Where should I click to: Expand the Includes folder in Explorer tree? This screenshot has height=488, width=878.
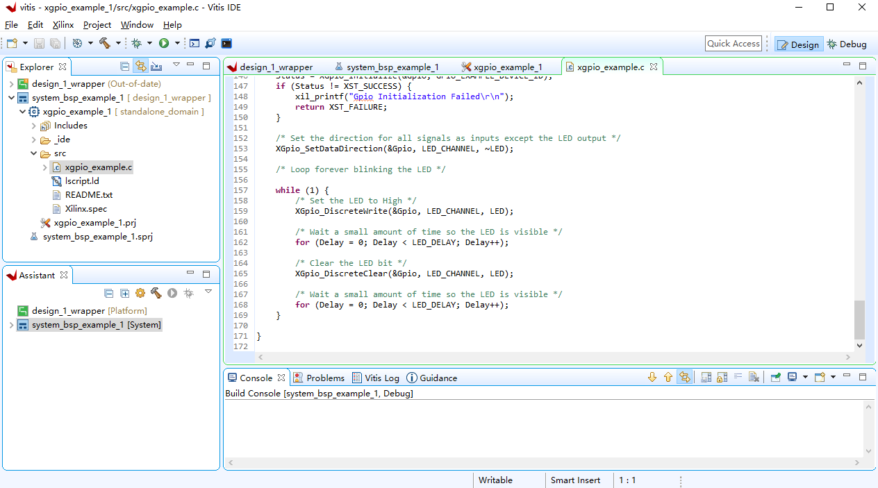click(x=34, y=126)
